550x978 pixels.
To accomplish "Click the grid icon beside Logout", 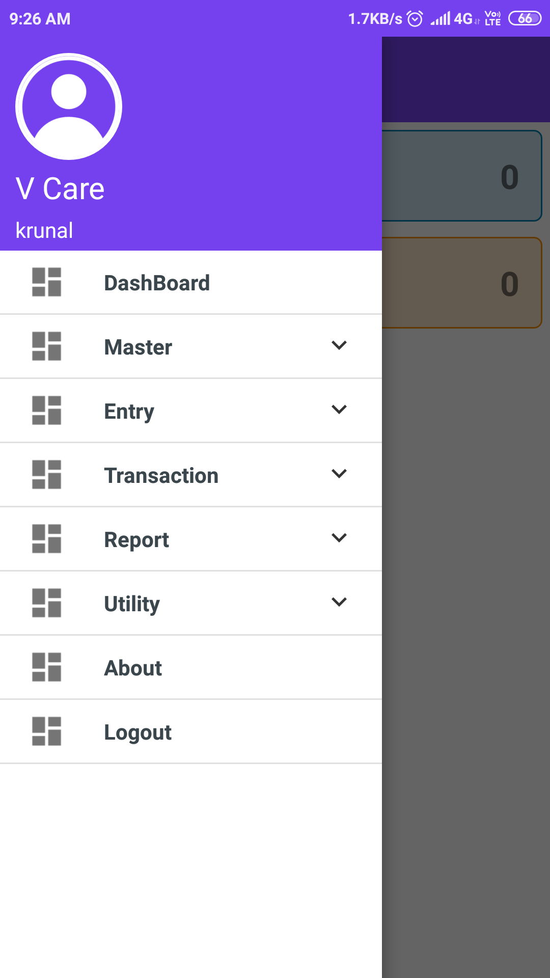I will pyautogui.click(x=46, y=731).
